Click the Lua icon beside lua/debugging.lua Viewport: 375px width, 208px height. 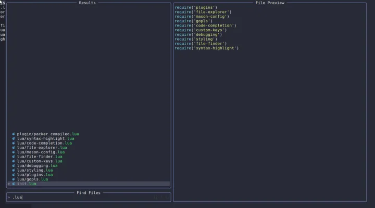(14, 166)
